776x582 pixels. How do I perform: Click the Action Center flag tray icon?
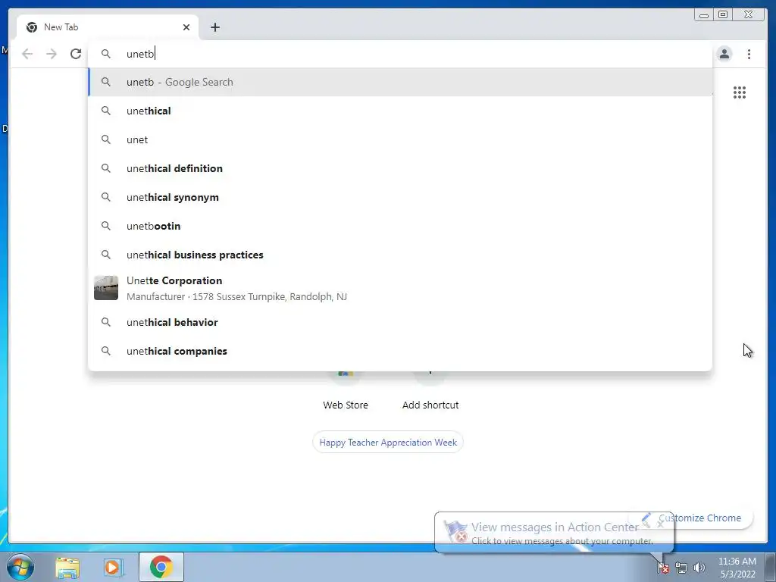[663, 568]
